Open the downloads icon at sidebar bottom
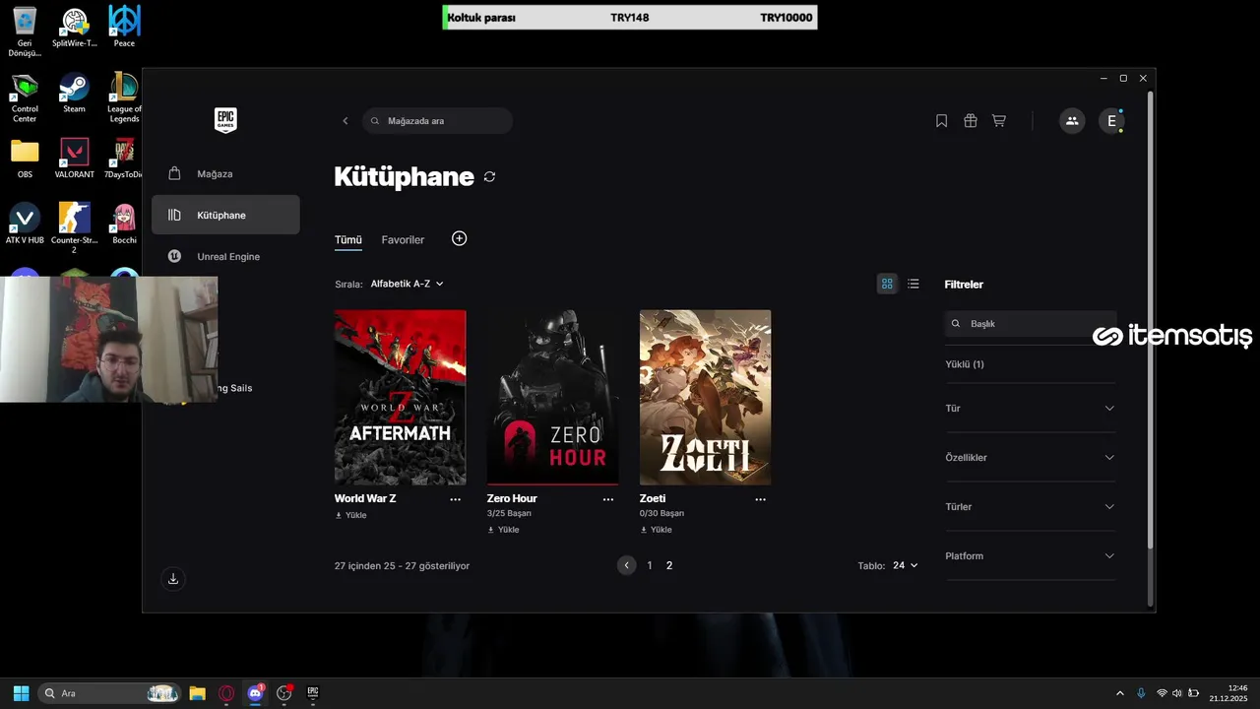Screen dimensions: 1260x709 click(x=173, y=579)
